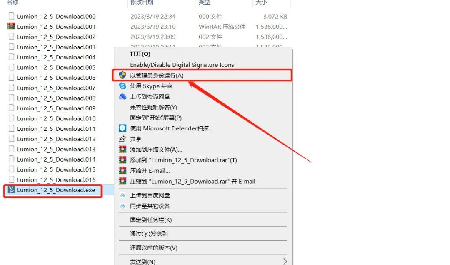Click the shield icon beside 以管理员身份运行
Image resolution: width=450 pixels, height=265 pixels.
122,75
